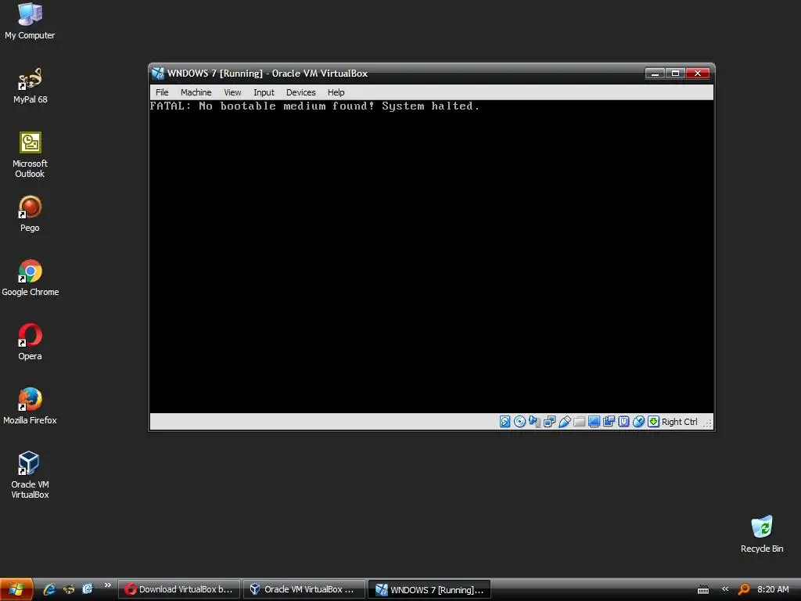Click the hard disk activity status icon

[x=505, y=422]
